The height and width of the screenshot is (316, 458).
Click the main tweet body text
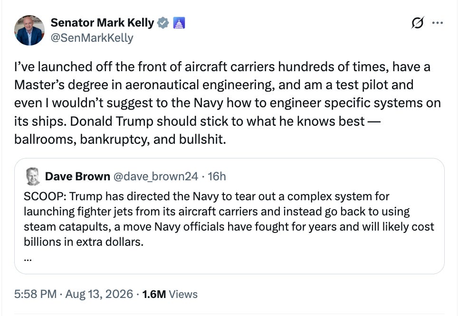[x=227, y=103]
